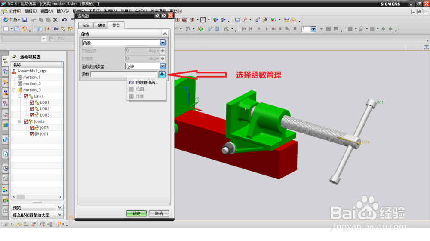
Task: Switch to the 定义 tab
Action: click(x=86, y=25)
